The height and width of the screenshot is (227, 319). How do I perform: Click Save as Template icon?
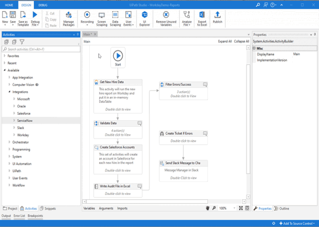(23, 15)
